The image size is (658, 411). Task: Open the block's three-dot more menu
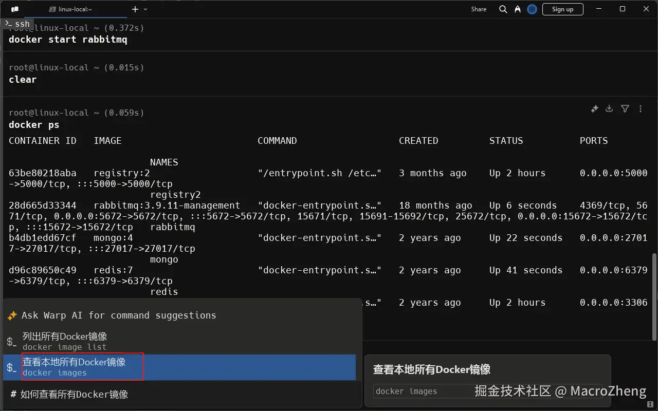click(641, 109)
